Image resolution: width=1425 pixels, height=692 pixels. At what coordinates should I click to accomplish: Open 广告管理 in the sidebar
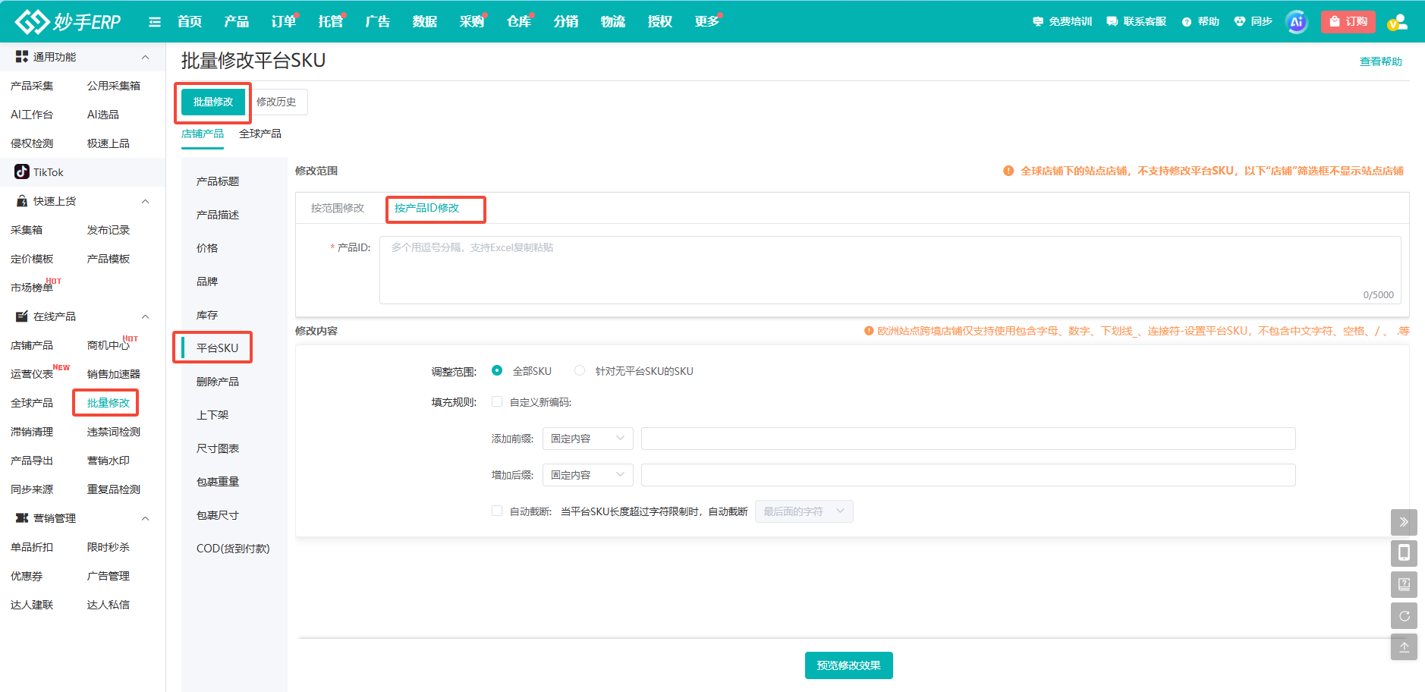pyautogui.click(x=109, y=576)
